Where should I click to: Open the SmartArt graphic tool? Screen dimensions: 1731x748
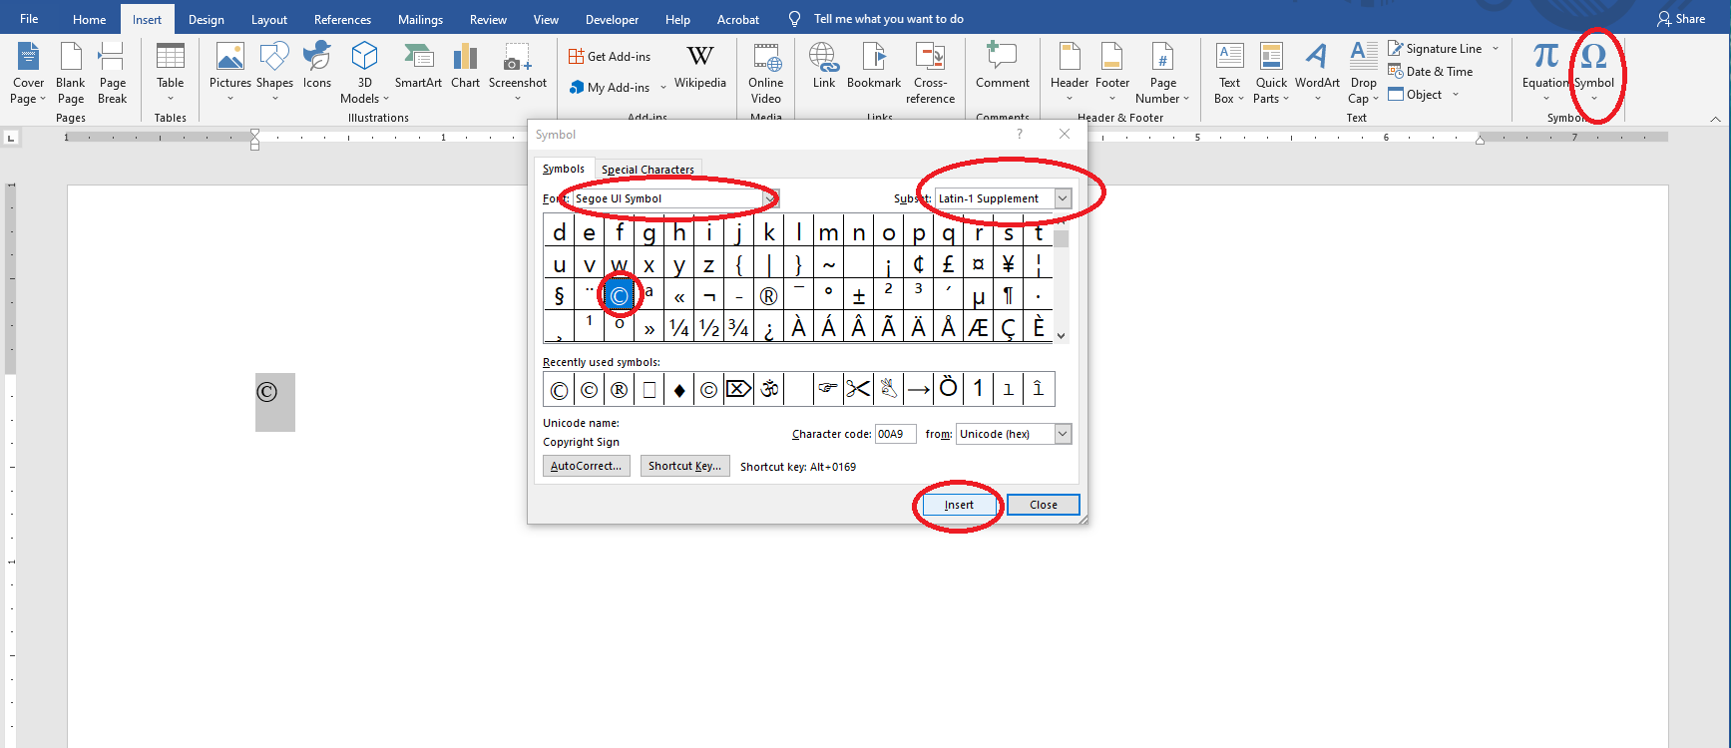pyautogui.click(x=418, y=68)
